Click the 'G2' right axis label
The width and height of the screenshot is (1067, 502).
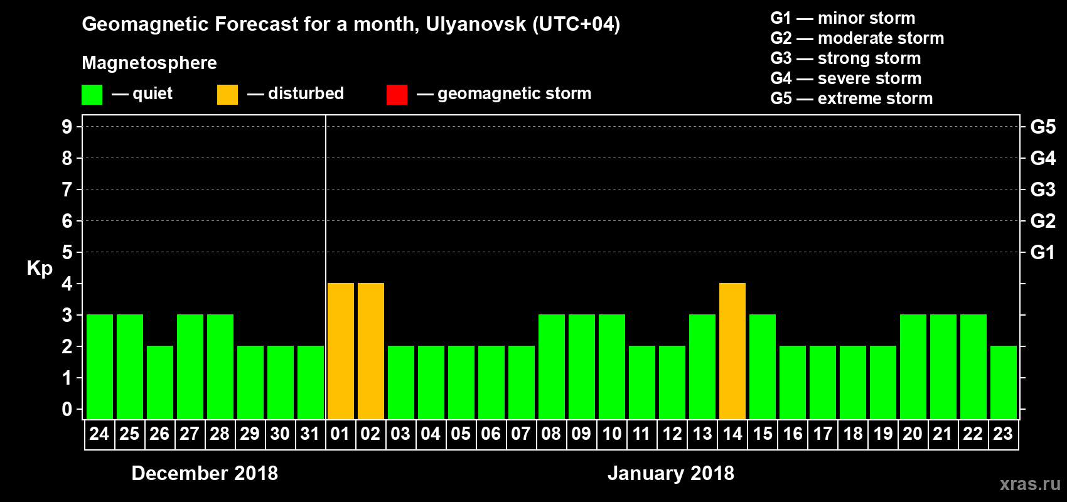pyautogui.click(x=1043, y=221)
